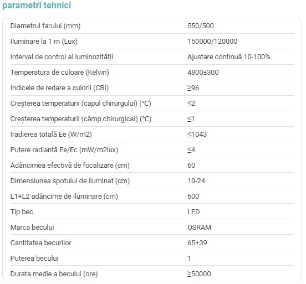
Task: Select the OSRAM bulb brand value
Action: (200, 228)
